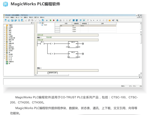The height and width of the screenshot is (115, 152).
Task: Click the Print Preview icon
Action: tap(22, 20)
